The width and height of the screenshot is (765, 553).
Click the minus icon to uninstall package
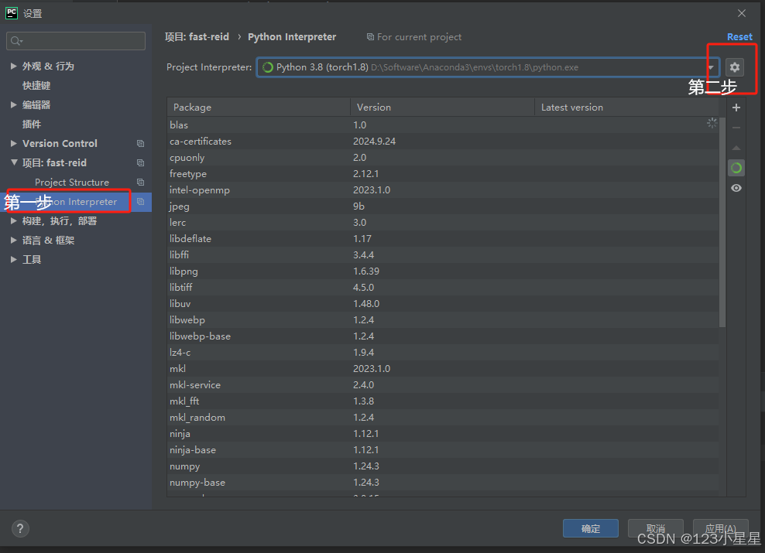pyautogui.click(x=736, y=128)
